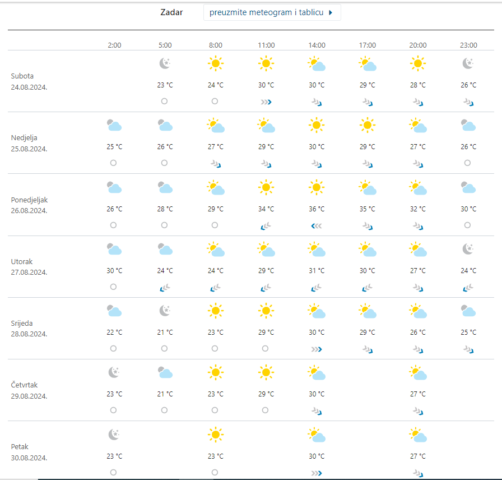Click the calm wind circle for Nedjelja at 2:00

(x=114, y=163)
